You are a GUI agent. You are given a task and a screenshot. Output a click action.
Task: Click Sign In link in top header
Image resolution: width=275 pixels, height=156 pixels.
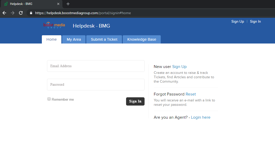(255, 21)
